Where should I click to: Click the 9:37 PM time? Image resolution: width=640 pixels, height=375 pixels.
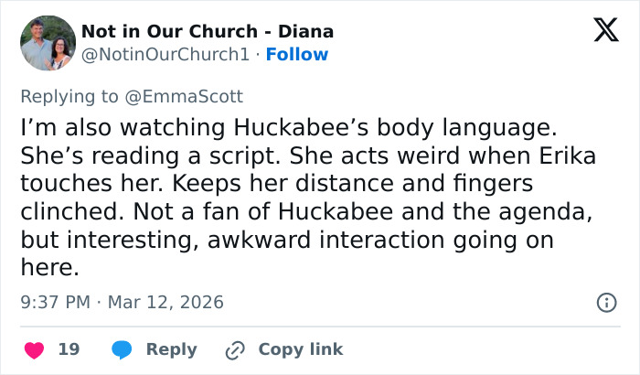click(56, 302)
